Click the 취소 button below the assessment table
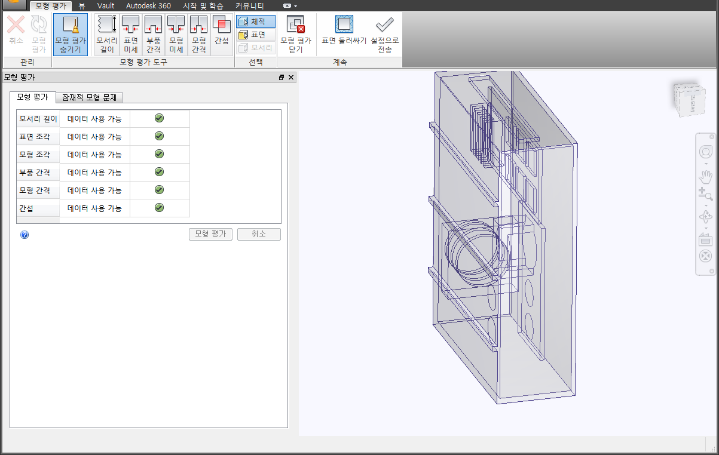Viewport: 719px width, 455px height. (259, 234)
